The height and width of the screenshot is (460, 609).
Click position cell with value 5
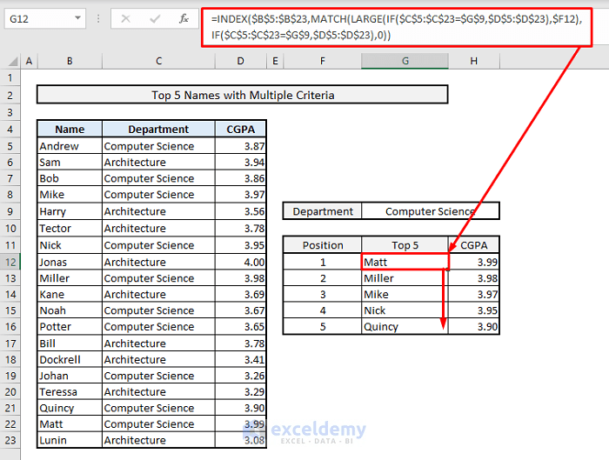point(323,327)
